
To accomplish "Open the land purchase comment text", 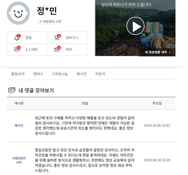I will pyautogui.click(x=85, y=126).
